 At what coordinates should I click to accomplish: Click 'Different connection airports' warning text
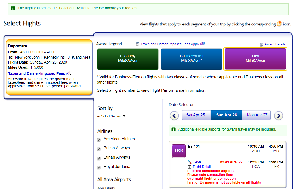(210, 171)
